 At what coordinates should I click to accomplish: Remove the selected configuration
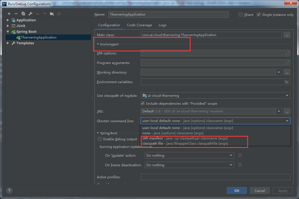coord(16,13)
